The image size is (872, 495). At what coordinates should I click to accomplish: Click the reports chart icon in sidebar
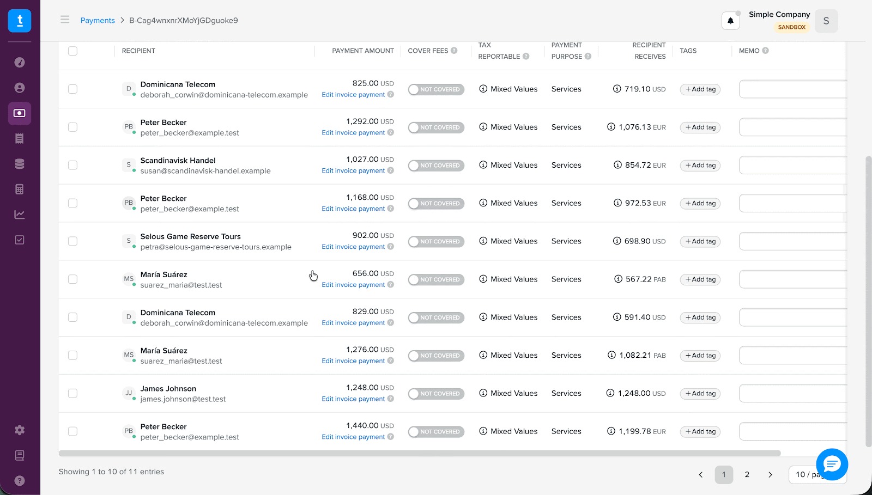pyautogui.click(x=20, y=215)
